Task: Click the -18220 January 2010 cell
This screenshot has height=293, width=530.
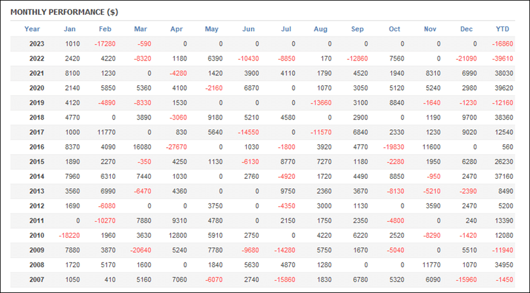Action: click(69, 235)
